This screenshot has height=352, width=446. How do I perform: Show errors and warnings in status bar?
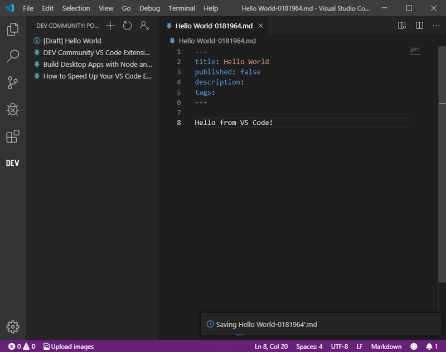pos(22,346)
